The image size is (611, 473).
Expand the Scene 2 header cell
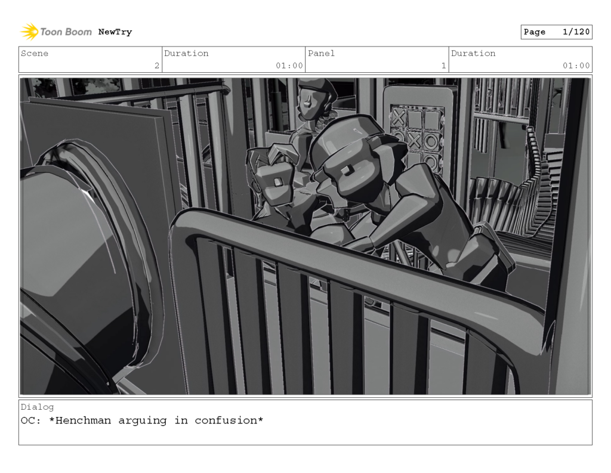(90, 59)
